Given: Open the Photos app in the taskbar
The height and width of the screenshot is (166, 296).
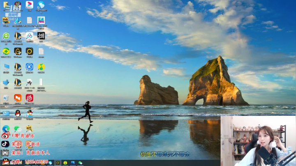Looking at the screenshot, I should [x=73, y=163].
